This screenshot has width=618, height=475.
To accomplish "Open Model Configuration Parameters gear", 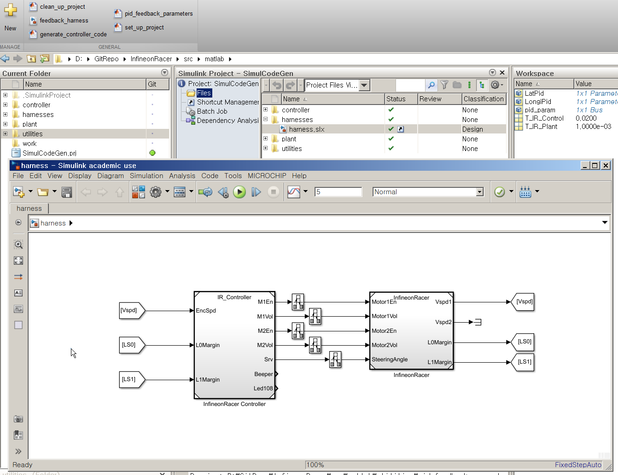I will pyautogui.click(x=156, y=192).
